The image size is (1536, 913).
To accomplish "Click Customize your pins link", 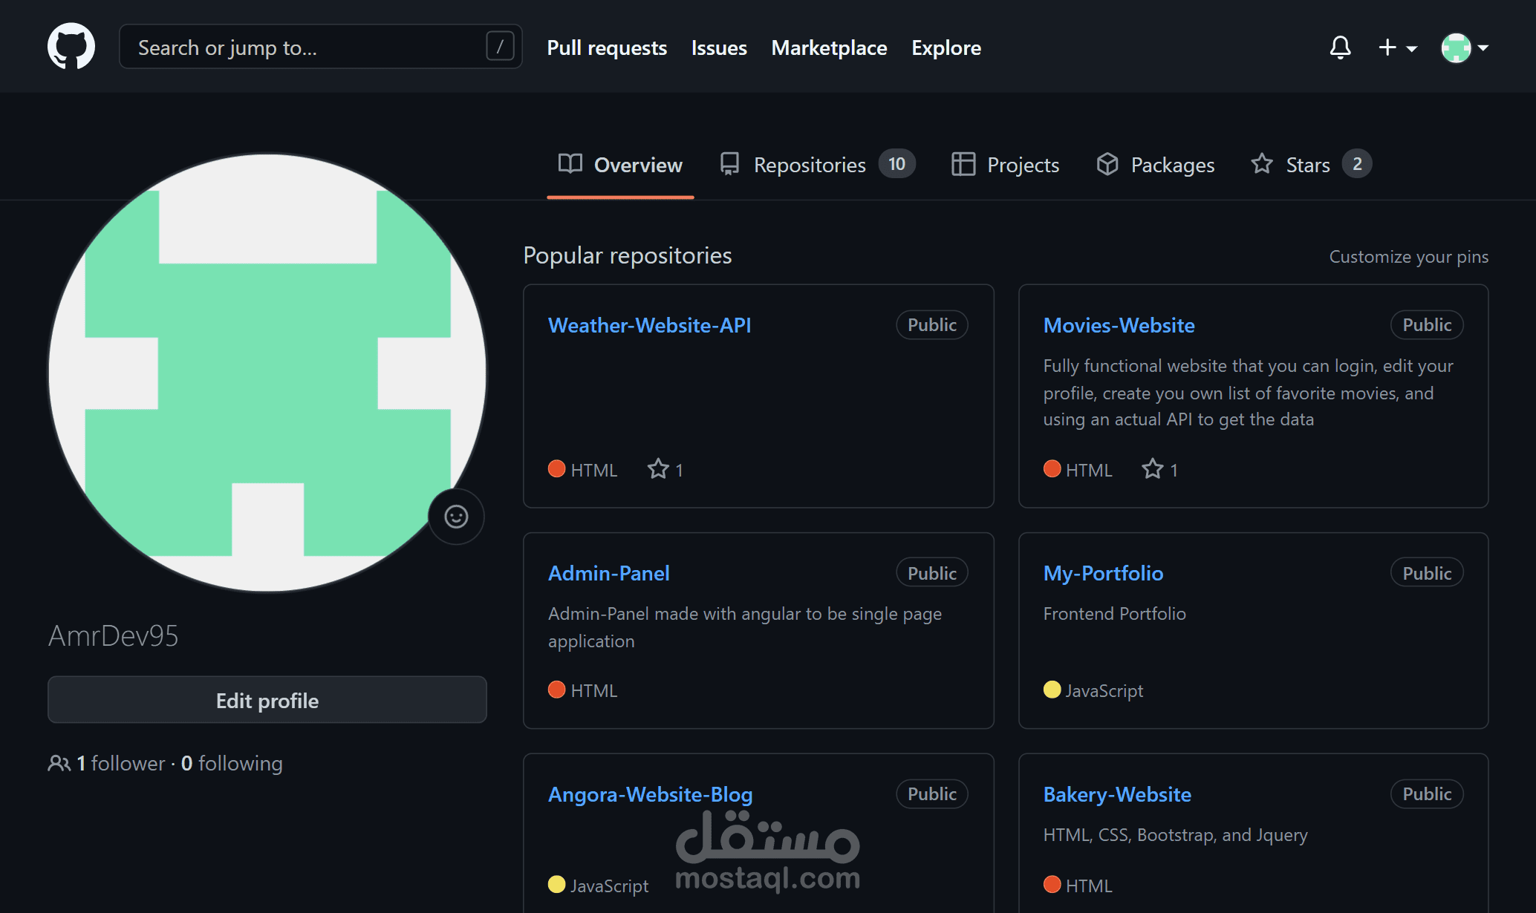I will (x=1408, y=257).
